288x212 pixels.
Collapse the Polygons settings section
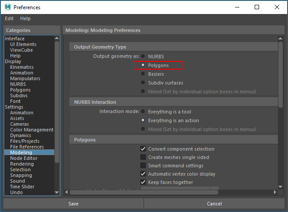coord(85,140)
